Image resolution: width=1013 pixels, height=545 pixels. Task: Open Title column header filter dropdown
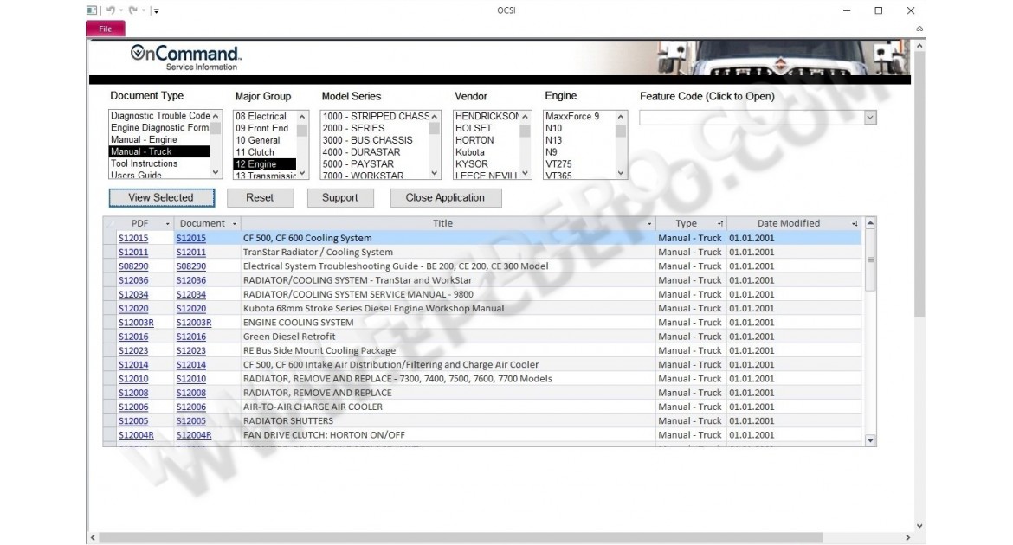click(x=649, y=224)
